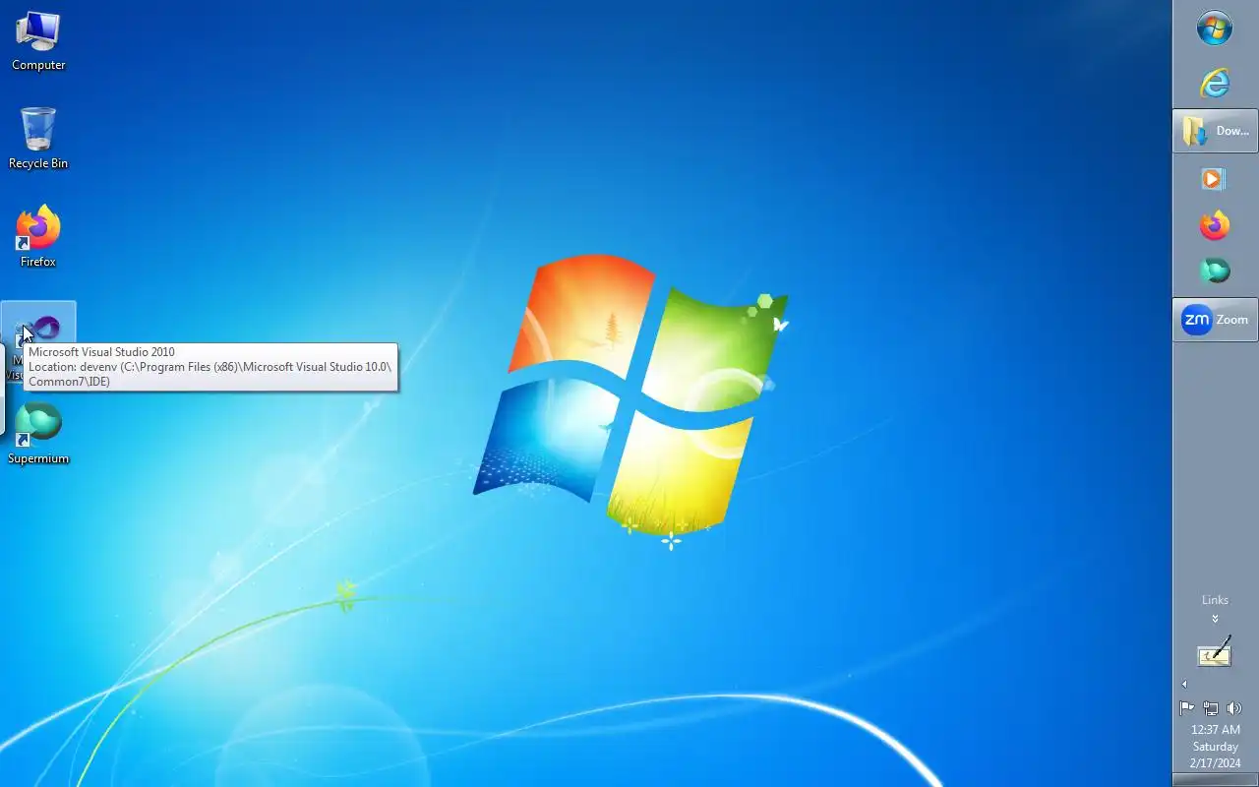This screenshot has height=787, width=1259.
Task: Switch to the Zoom taskbar button
Action: [1215, 320]
